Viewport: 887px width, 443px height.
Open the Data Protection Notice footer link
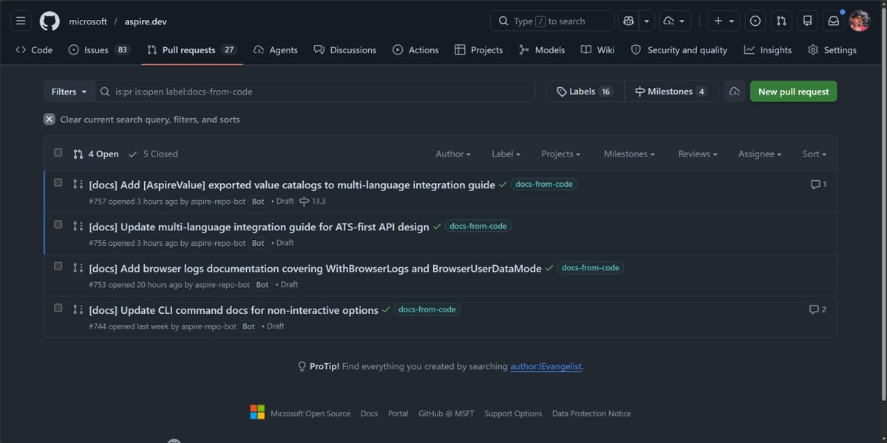pos(591,413)
